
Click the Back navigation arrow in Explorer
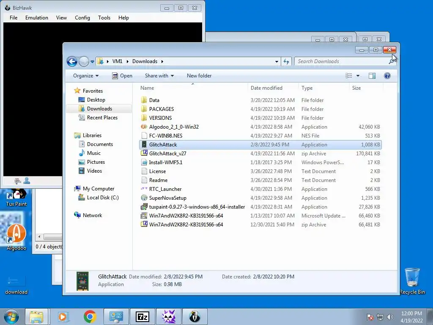pos(72,61)
